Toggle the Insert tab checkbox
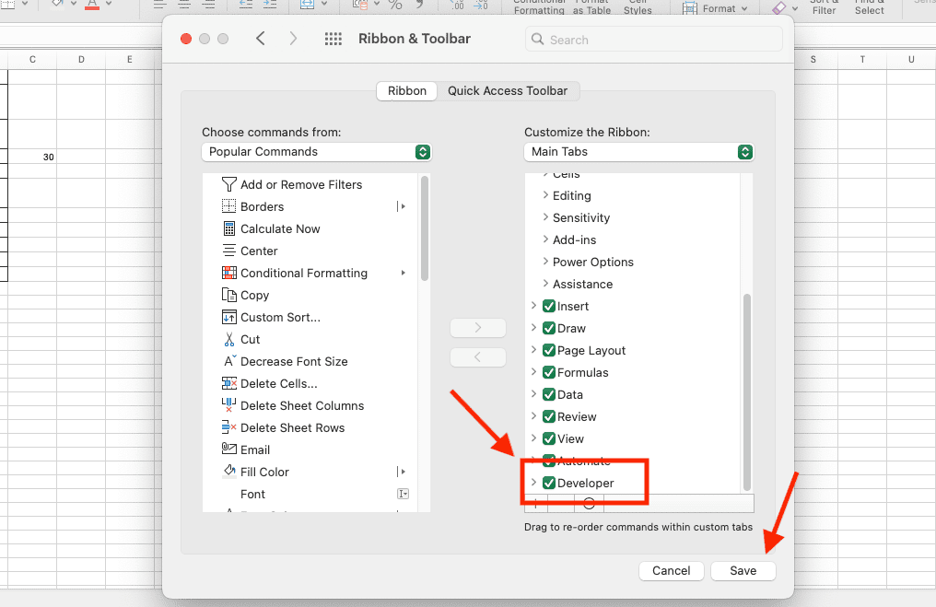 point(549,306)
